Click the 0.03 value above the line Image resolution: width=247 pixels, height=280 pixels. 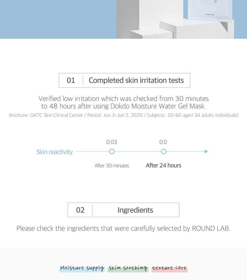coord(112,142)
